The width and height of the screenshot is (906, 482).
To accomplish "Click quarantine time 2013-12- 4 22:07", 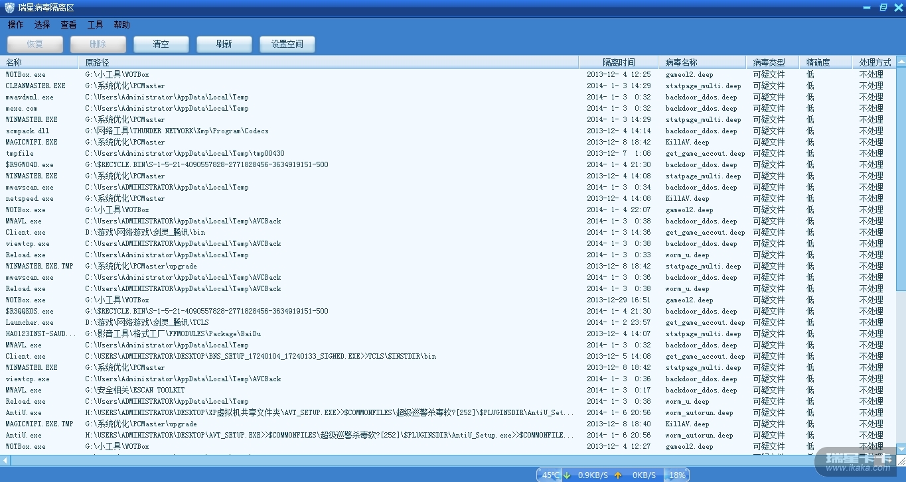I will coord(619,210).
